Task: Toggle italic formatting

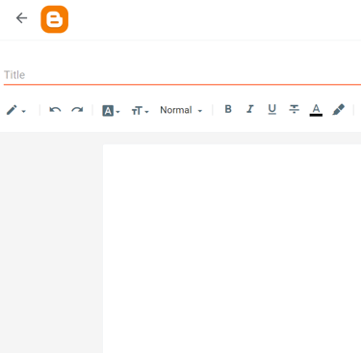Action: coord(250,109)
